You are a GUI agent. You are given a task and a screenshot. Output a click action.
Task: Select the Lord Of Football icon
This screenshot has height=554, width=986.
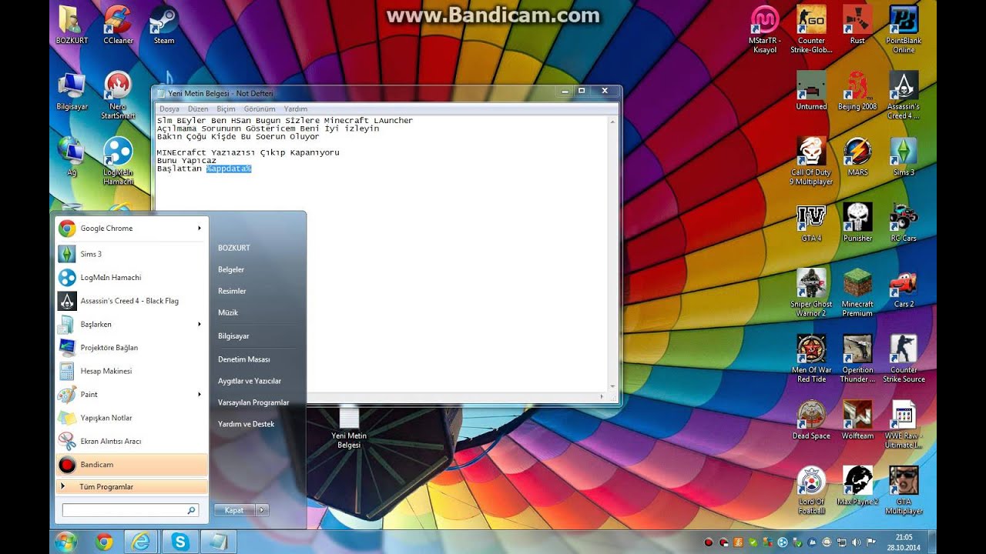[x=811, y=491]
